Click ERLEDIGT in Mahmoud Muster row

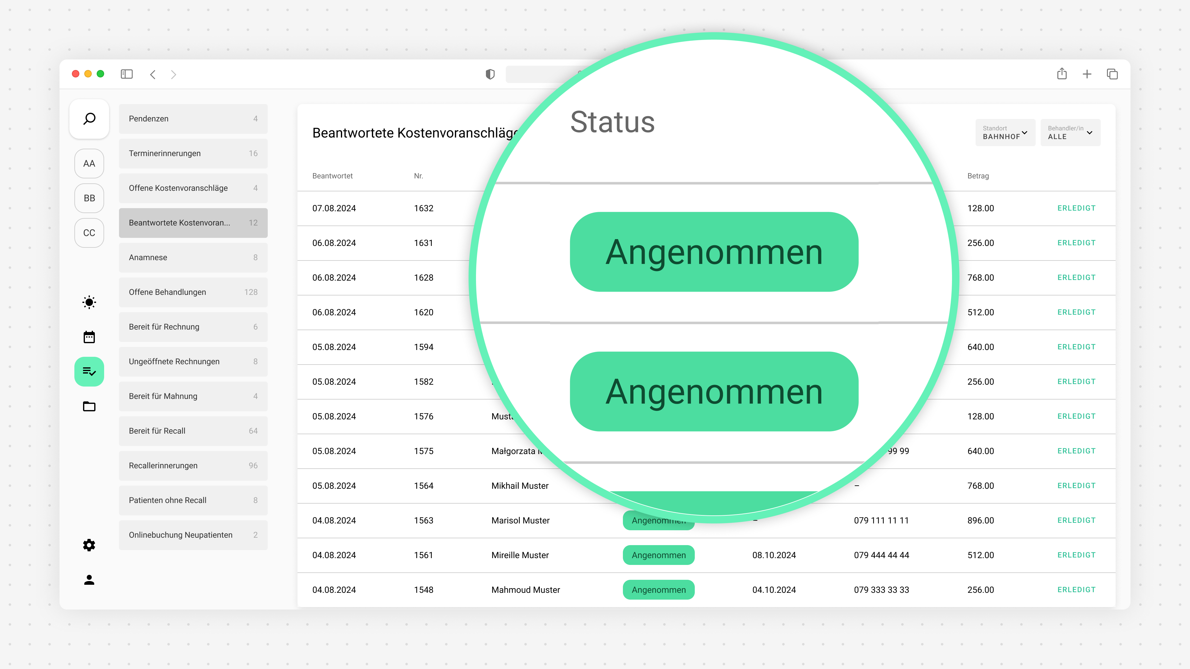(1076, 590)
